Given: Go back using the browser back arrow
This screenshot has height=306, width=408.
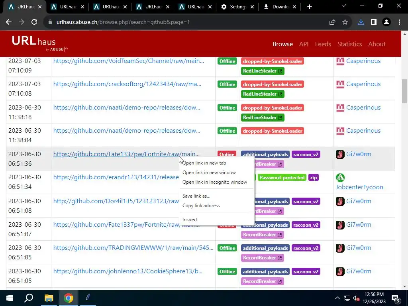Looking at the screenshot, I should [9, 22].
